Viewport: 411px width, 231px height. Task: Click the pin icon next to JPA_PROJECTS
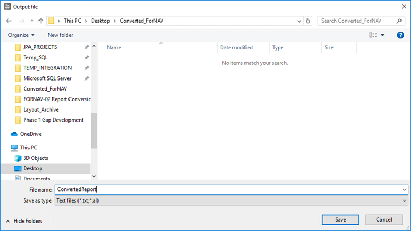[86, 47]
